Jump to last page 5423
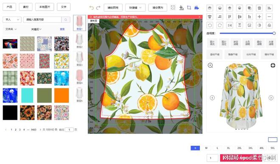The width and height of the screenshot is (280, 164). click(34, 130)
